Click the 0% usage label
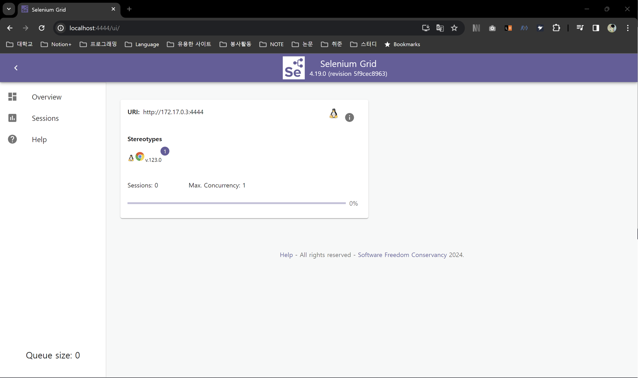The image size is (638, 378). click(x=354, y=203)
